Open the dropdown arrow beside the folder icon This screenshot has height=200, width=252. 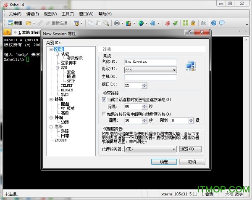click(x=34, y=23)
